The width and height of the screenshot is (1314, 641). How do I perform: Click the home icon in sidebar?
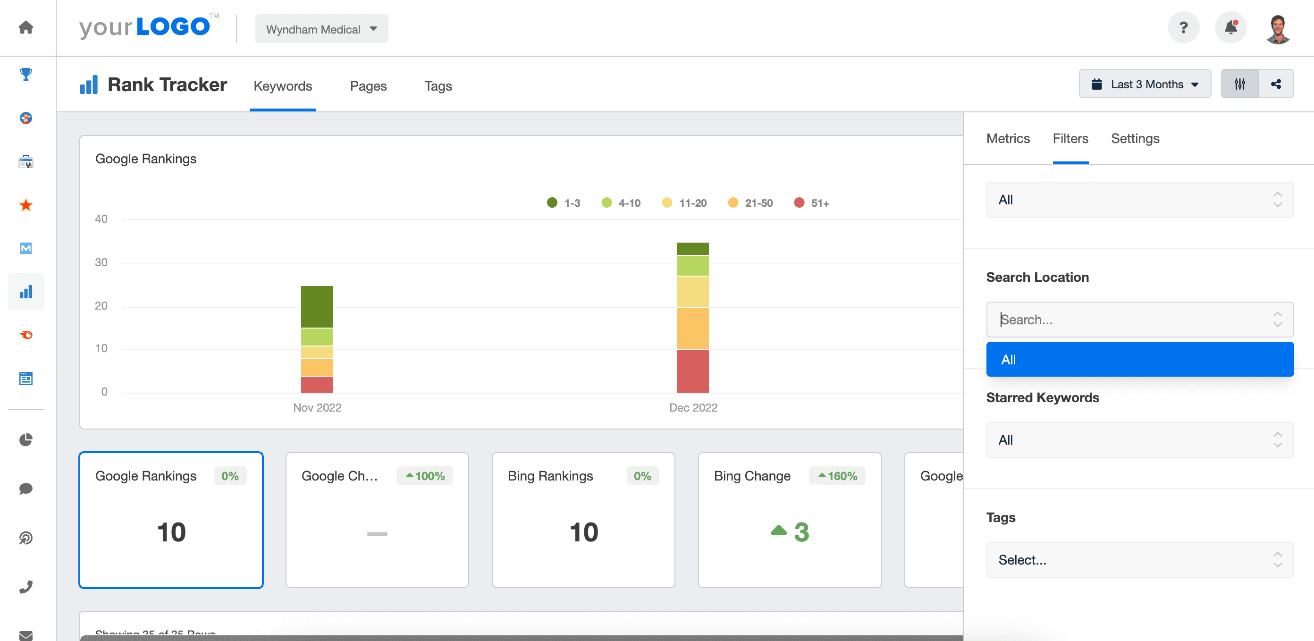(x=25, y=27)
